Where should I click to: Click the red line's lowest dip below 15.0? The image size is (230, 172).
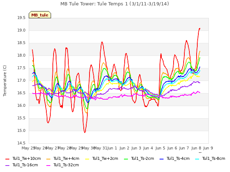click(85, 132)
